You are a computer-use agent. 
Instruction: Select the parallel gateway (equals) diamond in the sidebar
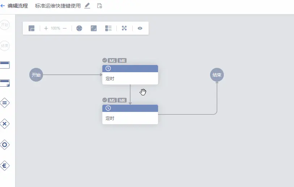pyautogui.click(x=5, y=103)
